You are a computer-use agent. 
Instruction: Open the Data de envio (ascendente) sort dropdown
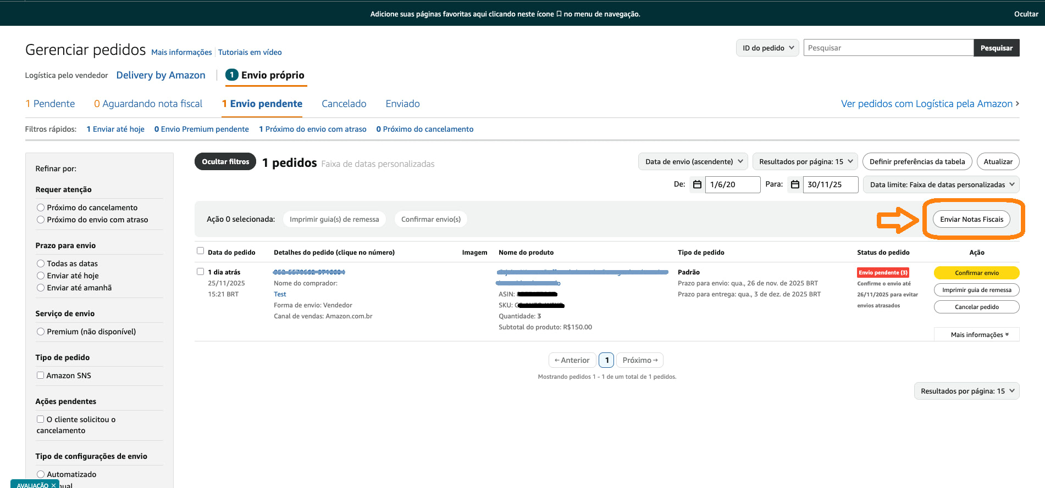tap(693, 161)
